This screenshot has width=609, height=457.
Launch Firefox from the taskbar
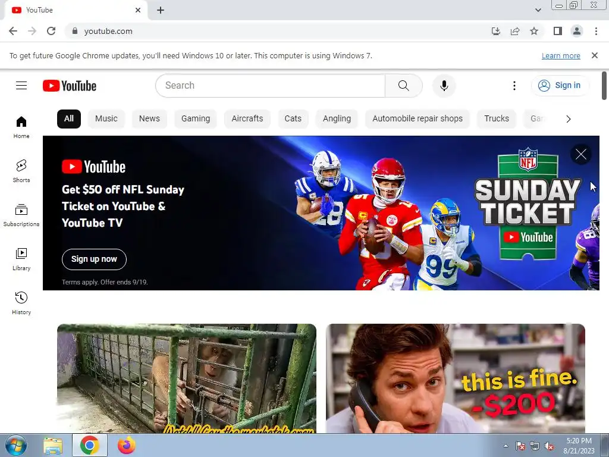126,445
